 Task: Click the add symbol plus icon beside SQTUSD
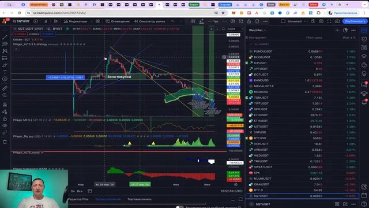(x=36, y=21)
